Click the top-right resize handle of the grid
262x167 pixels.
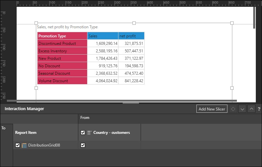tap(232, 23)
